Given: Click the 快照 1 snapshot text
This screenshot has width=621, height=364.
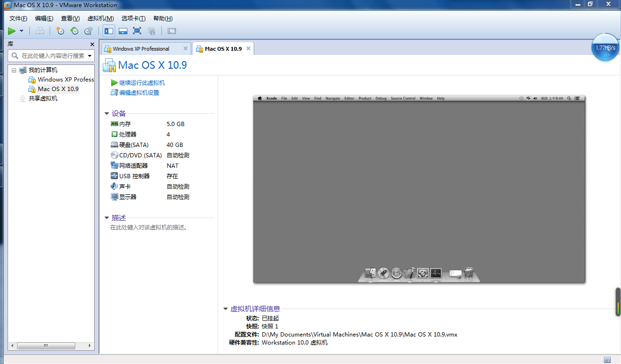Looking at the screenshot, I should point(270,327).
